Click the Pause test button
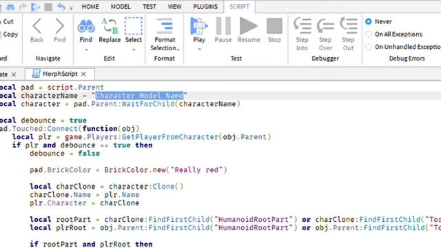 click(x=223, y=26)
